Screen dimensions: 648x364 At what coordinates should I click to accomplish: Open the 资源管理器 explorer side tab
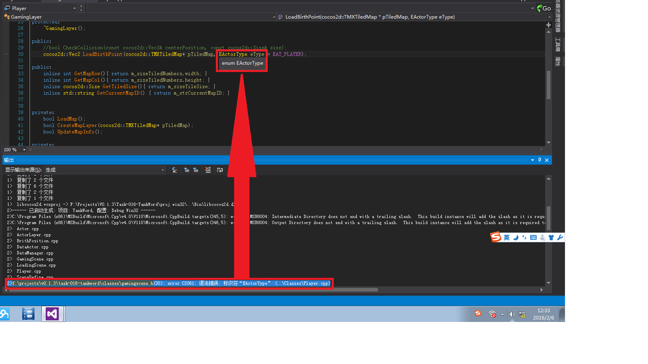point(558,16)
